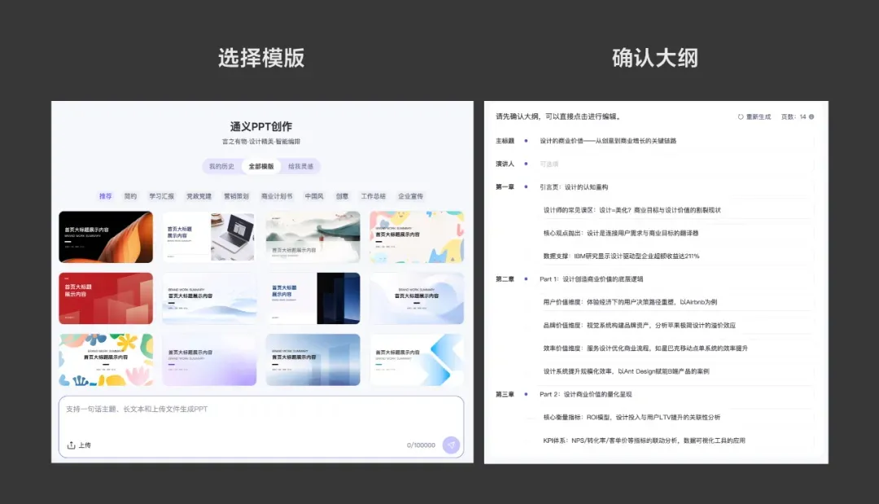This screenshot has width=879, height=504.
Task: Switch to the 给我灵感 tab
Action: [x=302, y=166]
